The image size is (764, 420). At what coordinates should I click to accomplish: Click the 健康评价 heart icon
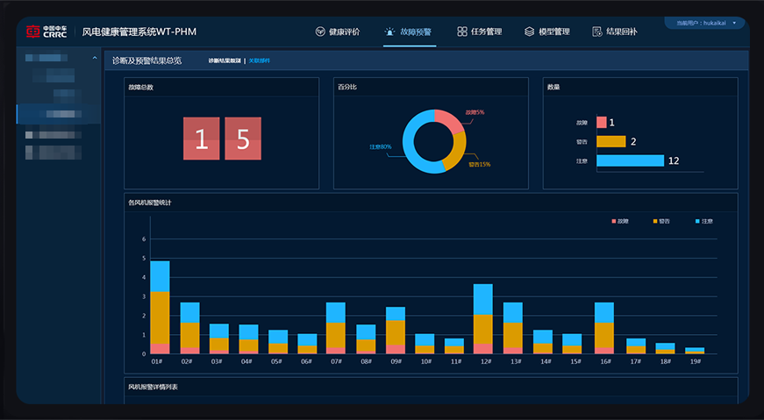pyautogui.click(x=320, y=32)
